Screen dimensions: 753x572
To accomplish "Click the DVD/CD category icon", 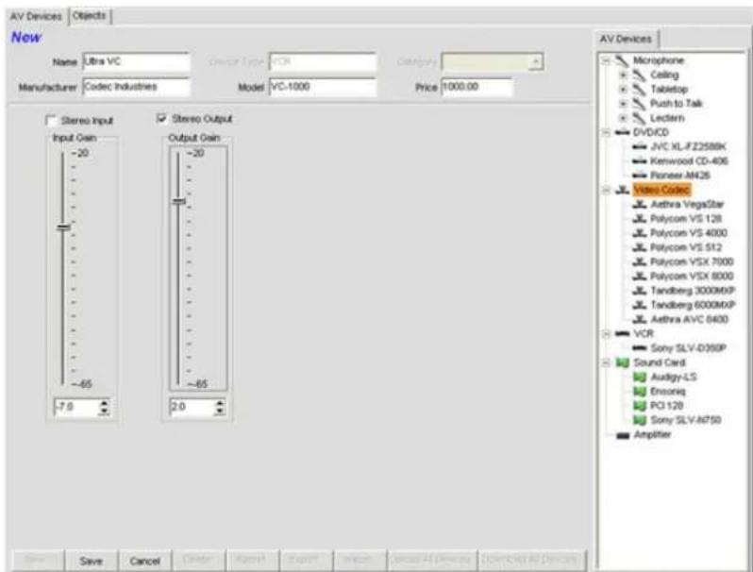I will point(623,132).
